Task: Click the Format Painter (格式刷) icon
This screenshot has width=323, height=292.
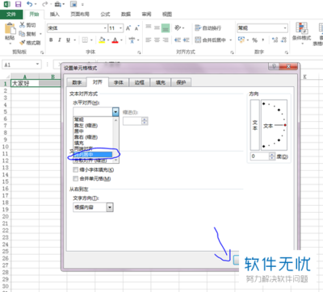Action: [22, 43]
